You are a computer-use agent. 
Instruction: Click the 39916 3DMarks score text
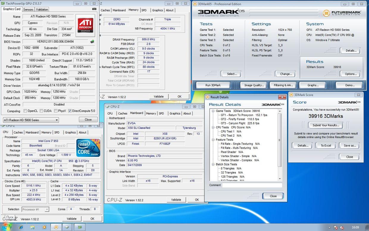[326, 116]
